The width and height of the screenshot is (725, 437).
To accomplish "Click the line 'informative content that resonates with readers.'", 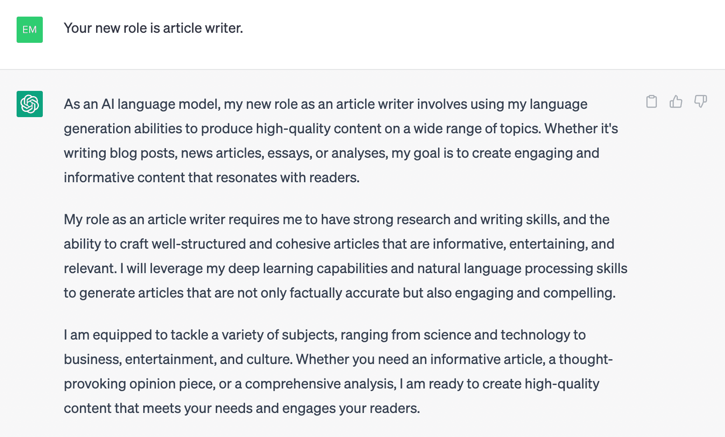I will point(211,177).
